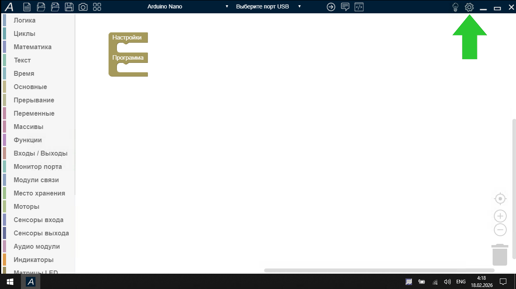This screenshot has width=516, height=289.
Task: Select the Настройки block on canvas
Action: (127, 37)
